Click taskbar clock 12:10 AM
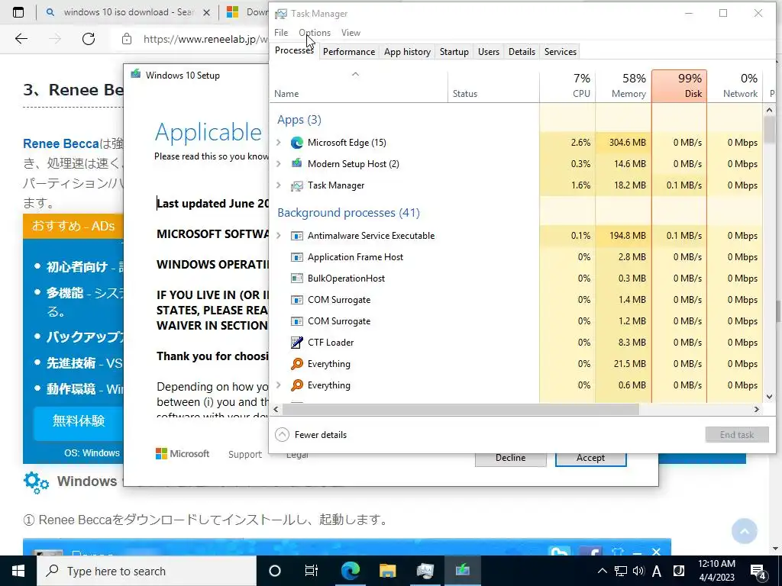Viewport: 782px width, 586px height. coord(716,571)
